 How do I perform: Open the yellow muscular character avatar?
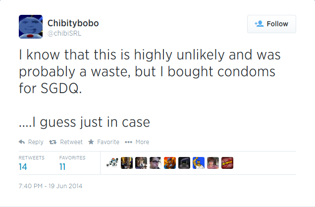(199, 163)
